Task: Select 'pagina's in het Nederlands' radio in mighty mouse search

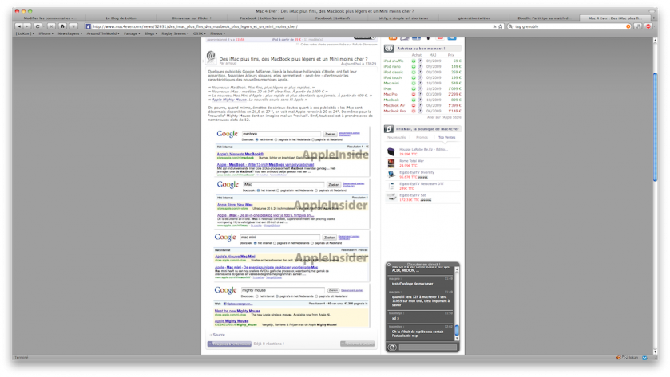Action: [x=277, y=296]
